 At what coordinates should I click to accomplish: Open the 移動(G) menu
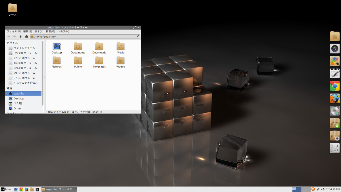(50, 31)
